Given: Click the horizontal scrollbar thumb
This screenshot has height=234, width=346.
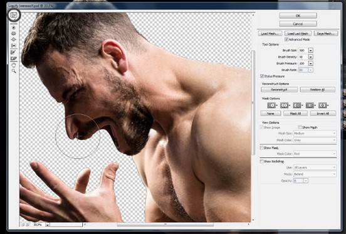Looking at the screenshot, I should [x=165, y=225].
